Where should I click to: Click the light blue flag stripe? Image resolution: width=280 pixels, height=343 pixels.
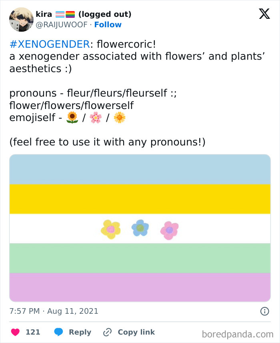click(140, 169)
